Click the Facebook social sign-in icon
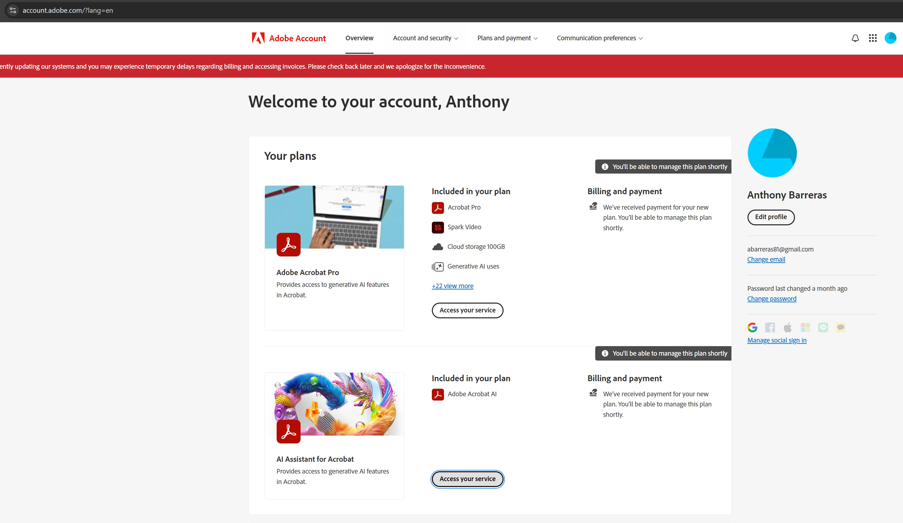This screenshot has height=523, width=903. point(770,327)
